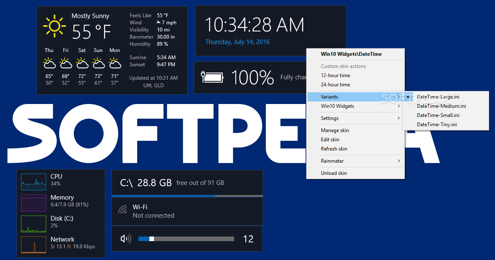The image size is (495, 260).
Task: Click the Network S: 13.1 R: 19.9 Kbps text
Action: (x=73, y=247)
